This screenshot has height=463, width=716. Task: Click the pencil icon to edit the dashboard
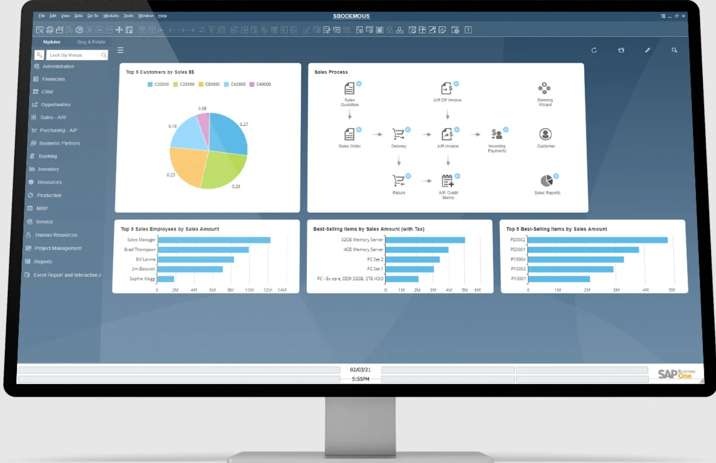tap(647, 50)
